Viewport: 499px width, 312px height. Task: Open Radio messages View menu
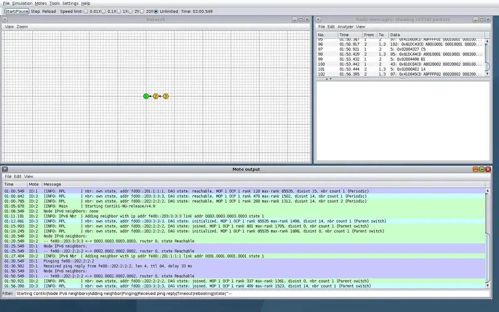coord(361,27)
